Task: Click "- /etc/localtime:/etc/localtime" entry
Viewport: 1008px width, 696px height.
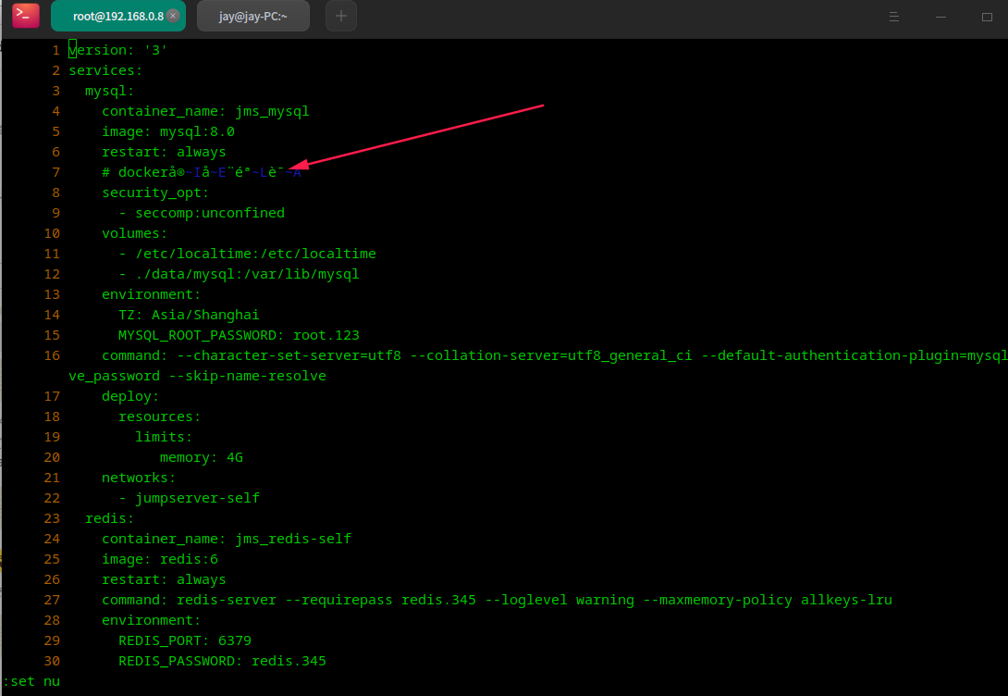Action: point(247,254)
